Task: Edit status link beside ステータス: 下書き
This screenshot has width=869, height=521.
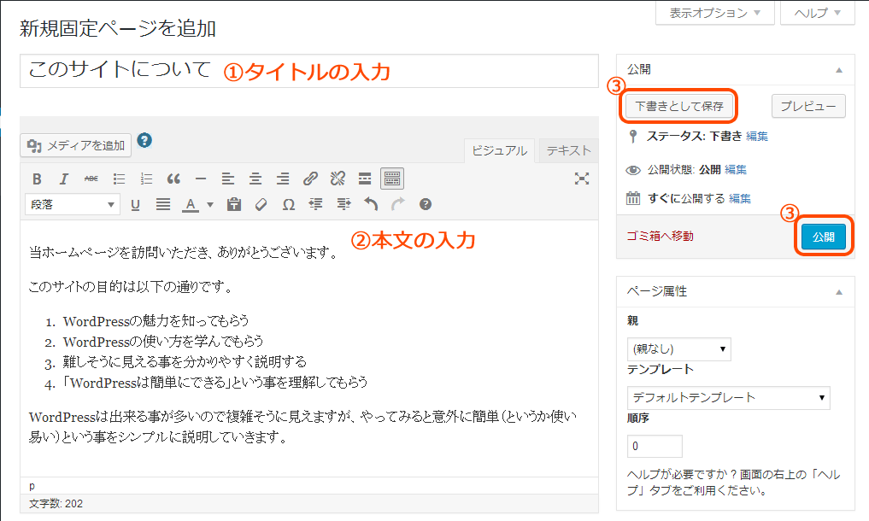Action: [x=757, y=137]
